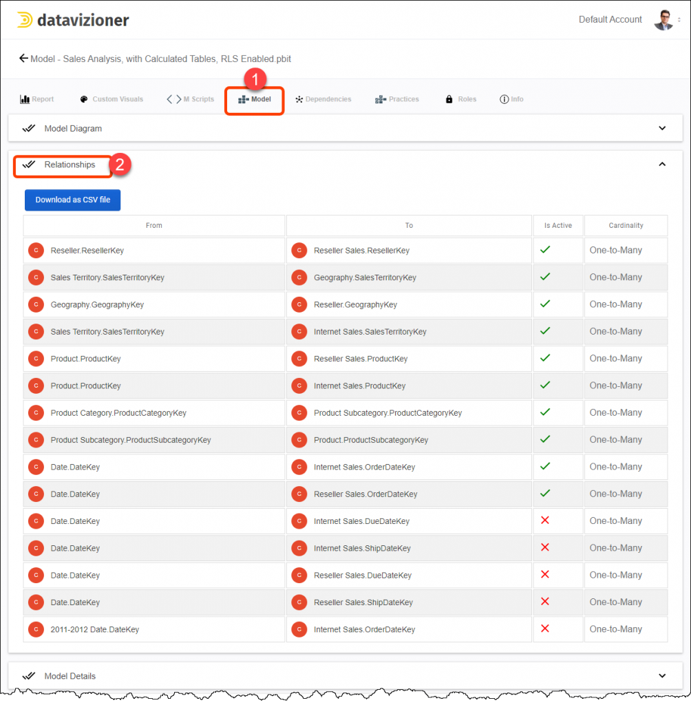Click column icon beside Reseller Sales.ResellerKey
This screenshot has width=691, height=705.
click(x=299, y=251)
